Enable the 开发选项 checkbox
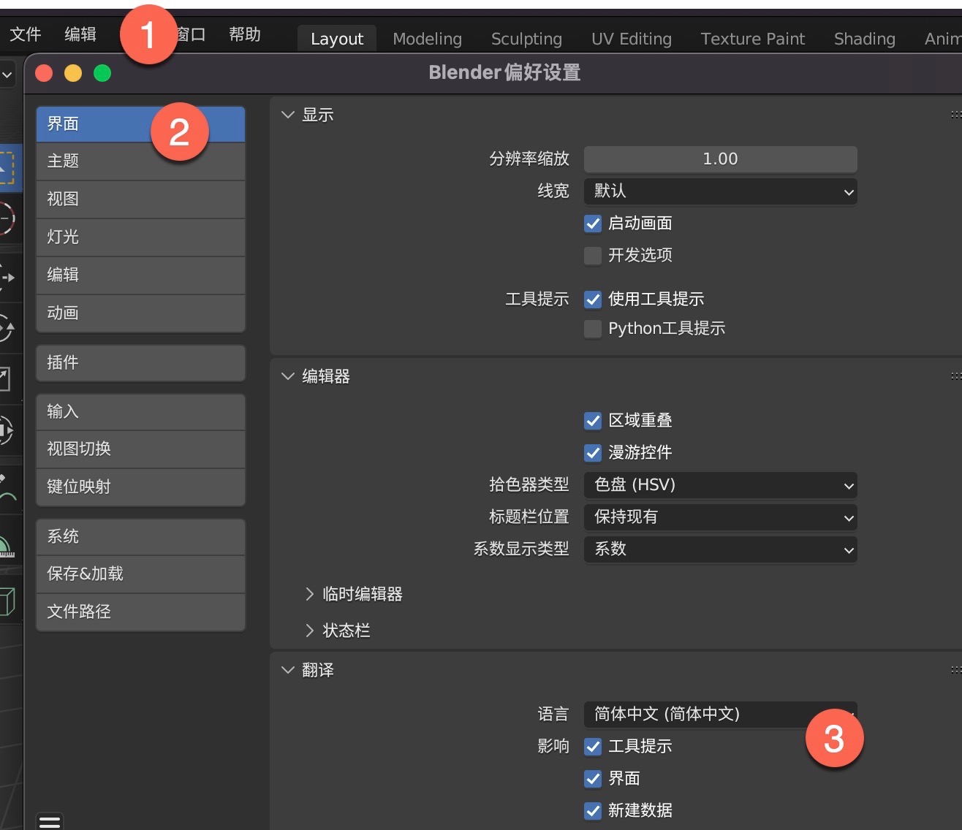This screenshot has width=962, height=830. [593, 256]
